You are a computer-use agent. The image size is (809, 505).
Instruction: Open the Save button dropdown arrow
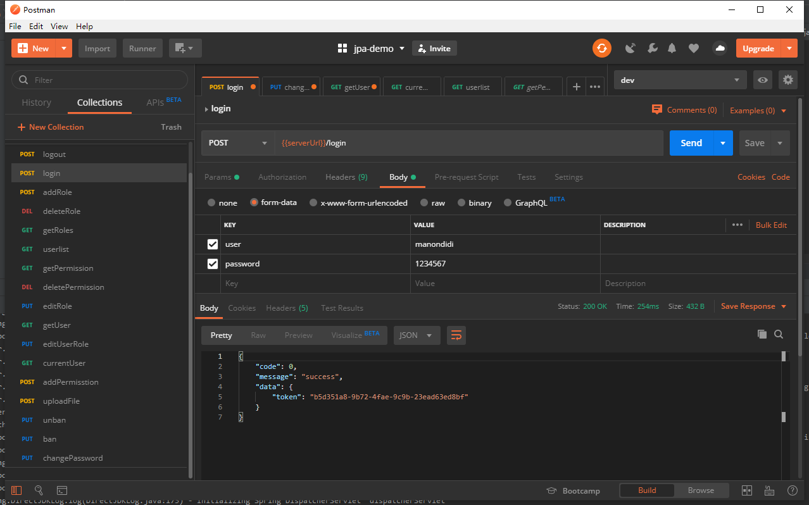(x=780, y=143)
